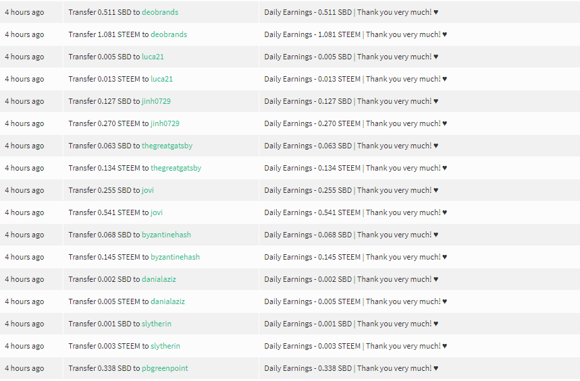Open byzantinehash link in 0.145 STEEM transfer
The image size is (580, 381).
point(176,257)
